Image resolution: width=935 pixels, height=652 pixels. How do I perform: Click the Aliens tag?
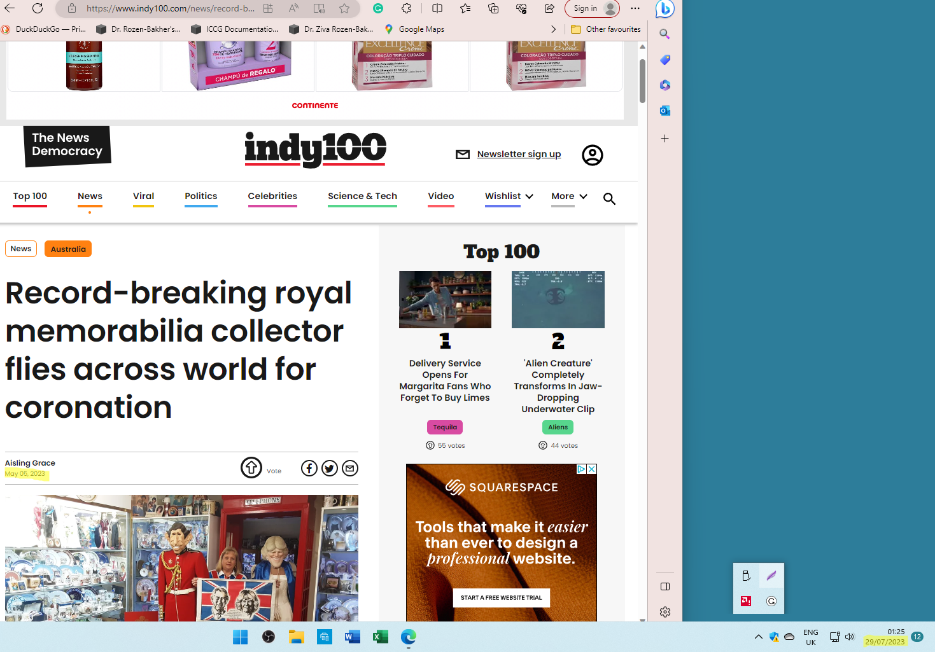click(x=558, y=427)
